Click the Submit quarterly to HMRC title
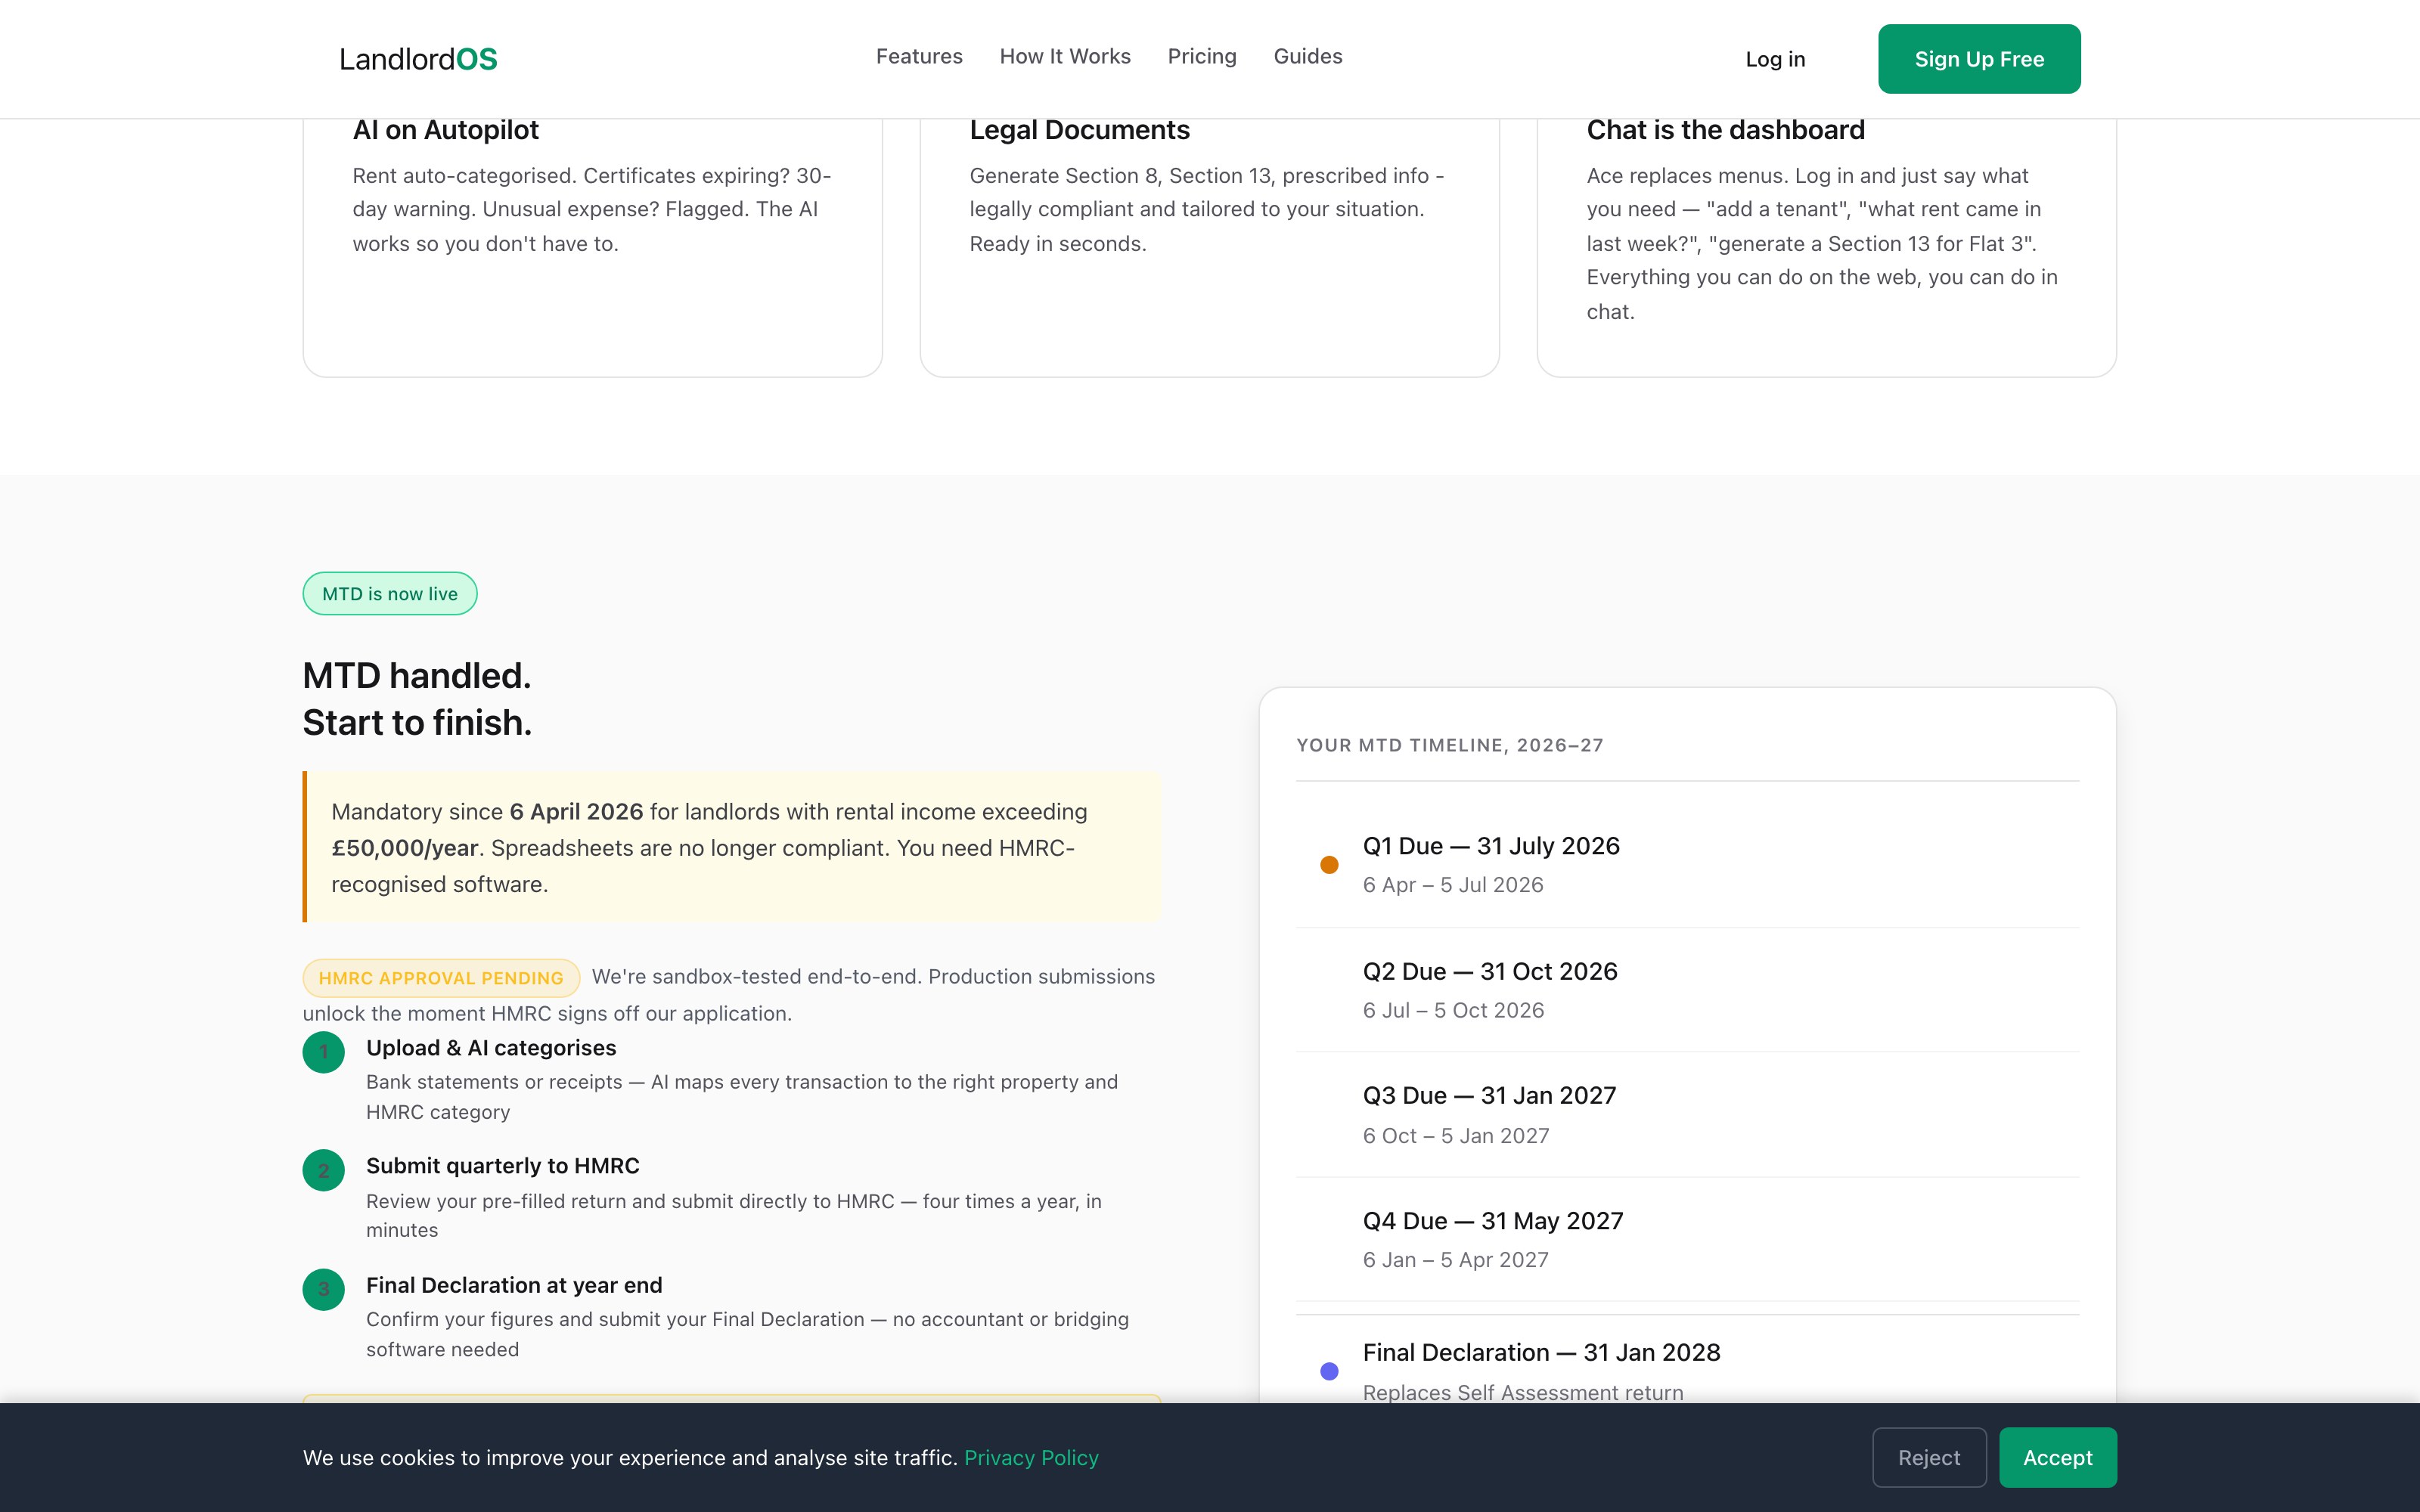Image resolution: width=2420 pixels, height=1512 pixels. (503, 1166)
